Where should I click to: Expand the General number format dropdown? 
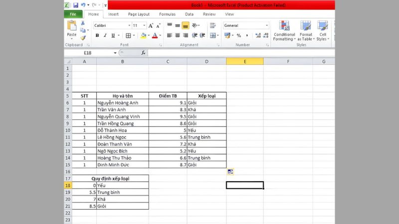pyautogui.click(x=267, y=25)
